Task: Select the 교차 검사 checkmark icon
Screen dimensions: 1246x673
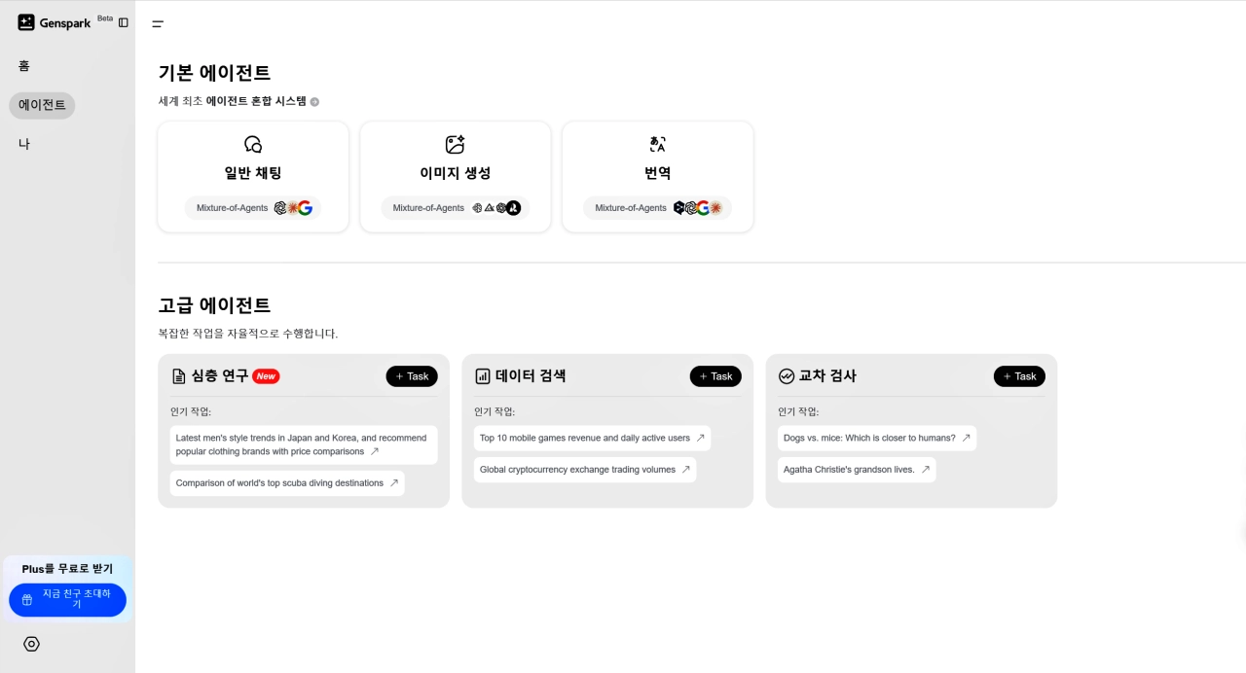Action: coord(786,375)
